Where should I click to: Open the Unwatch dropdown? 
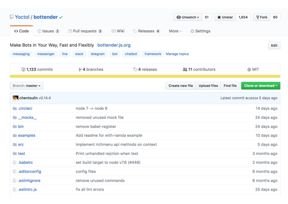coord(188,17)
